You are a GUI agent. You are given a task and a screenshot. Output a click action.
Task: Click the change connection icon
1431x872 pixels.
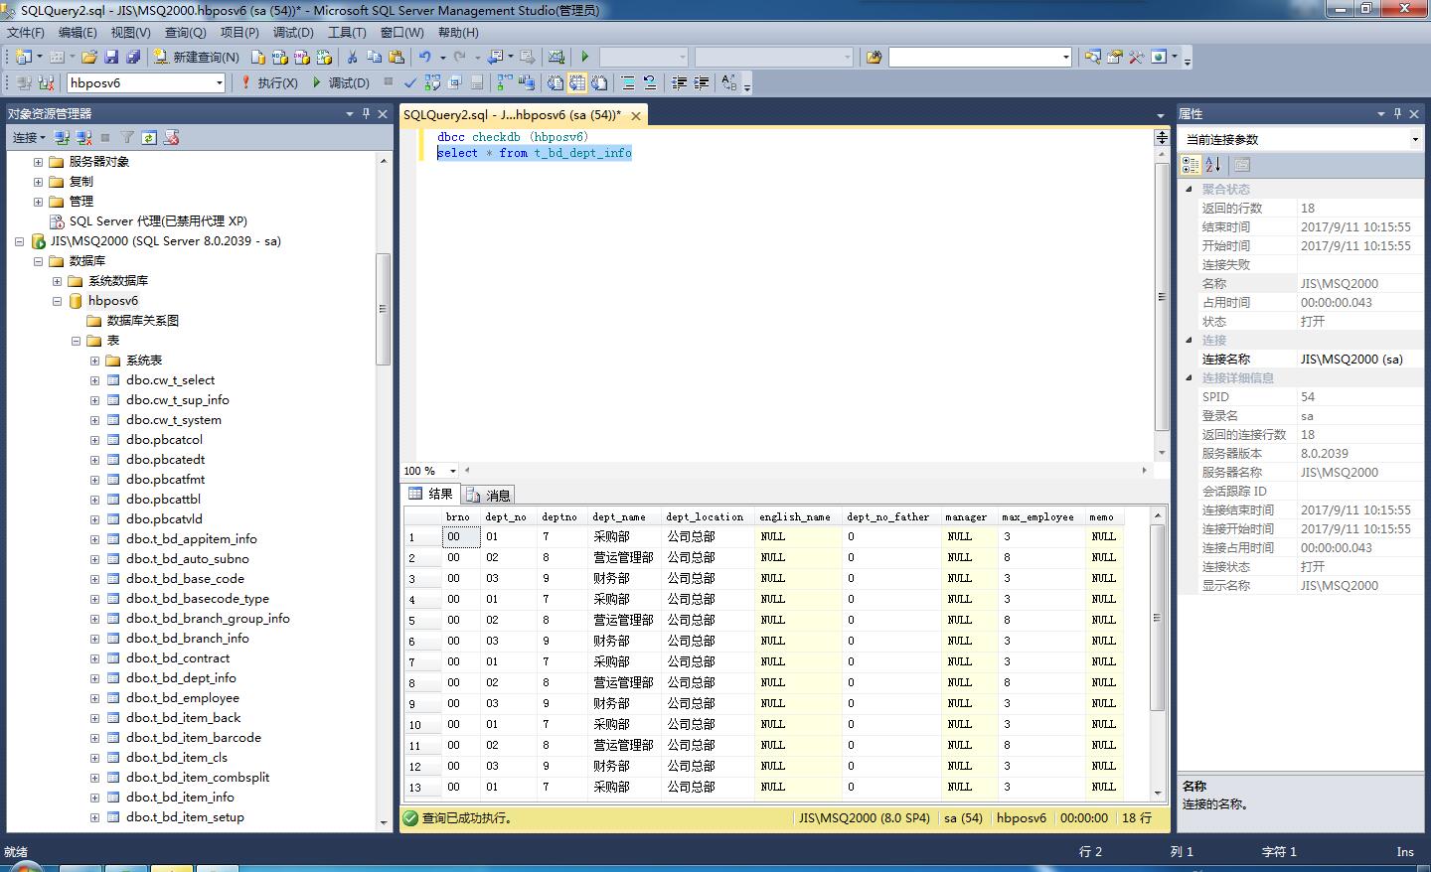point(46,82)
